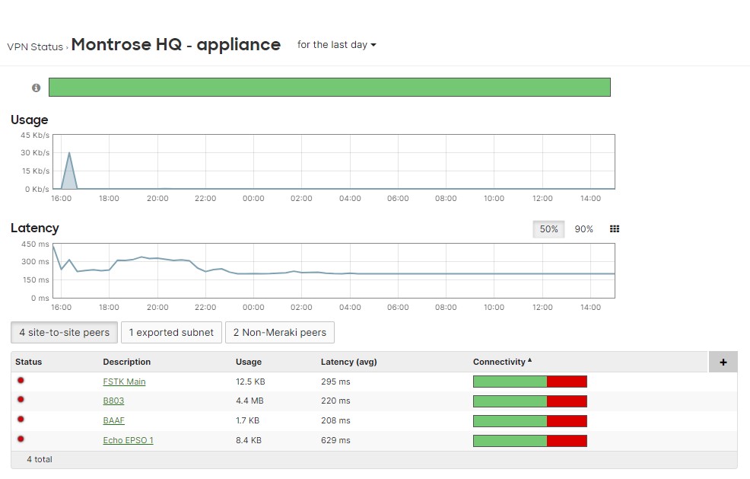
Task: Open the 'for the last day' time range dropdown
Action: (x=336, y=45)
